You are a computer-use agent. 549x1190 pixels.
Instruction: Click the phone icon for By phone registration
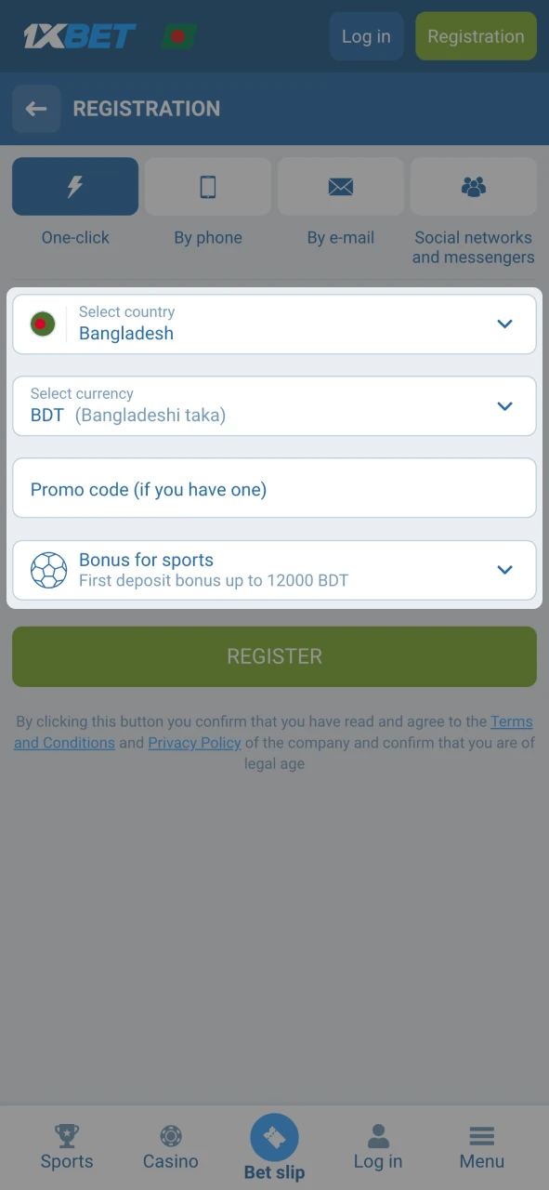(x=207, y=186)
